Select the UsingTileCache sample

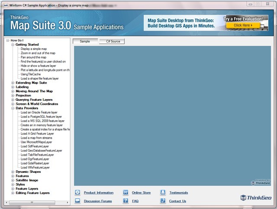pyautogui.click(x=31, y=74)
